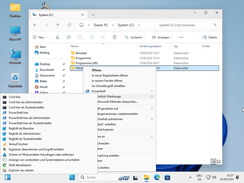Screen dimensions: 244x183
Task: Open the Anzeigen dropdown menu
Action: [162, 37]
